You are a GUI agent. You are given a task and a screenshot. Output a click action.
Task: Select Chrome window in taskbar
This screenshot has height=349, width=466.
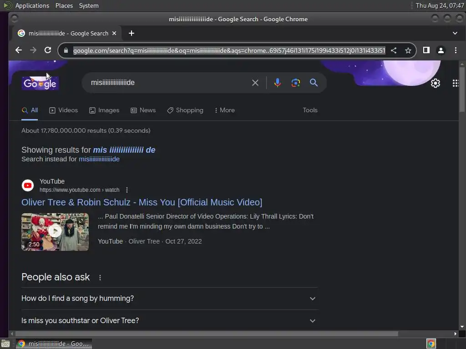54,344
